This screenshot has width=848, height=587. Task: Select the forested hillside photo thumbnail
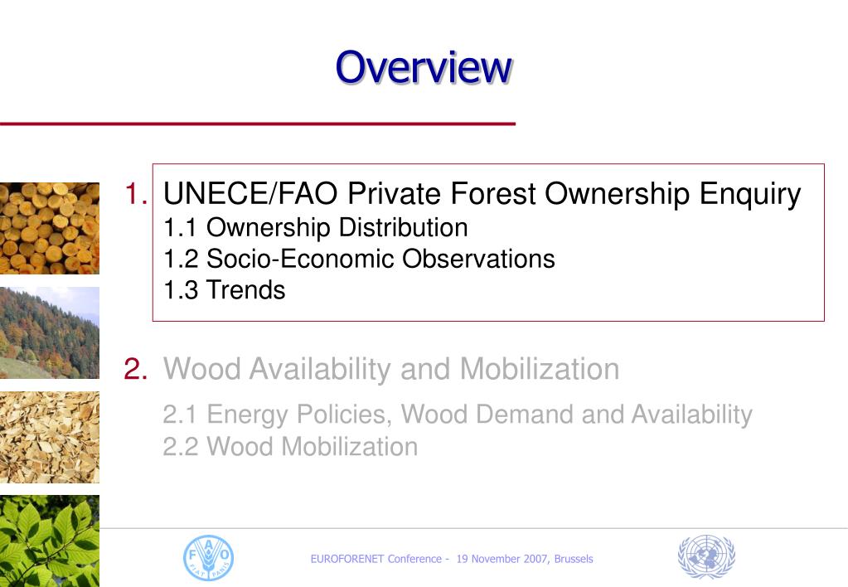[50, 332]
